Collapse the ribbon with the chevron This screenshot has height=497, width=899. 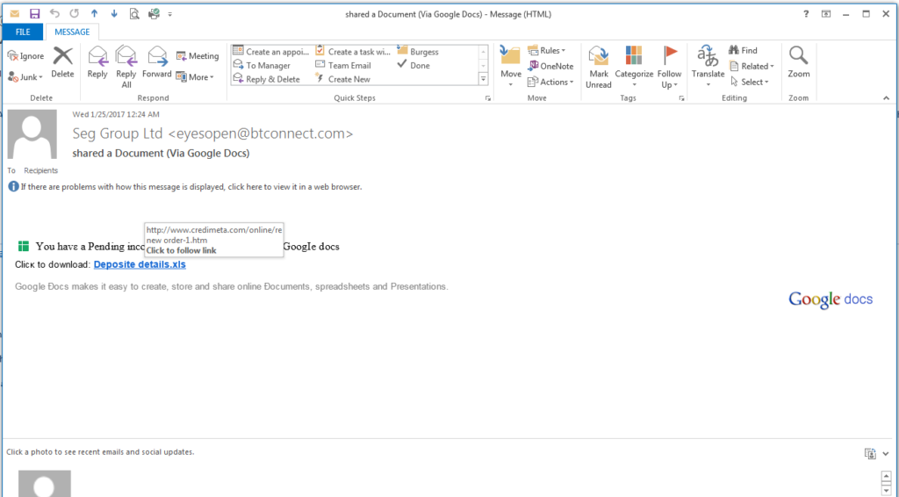pos(887,98)
